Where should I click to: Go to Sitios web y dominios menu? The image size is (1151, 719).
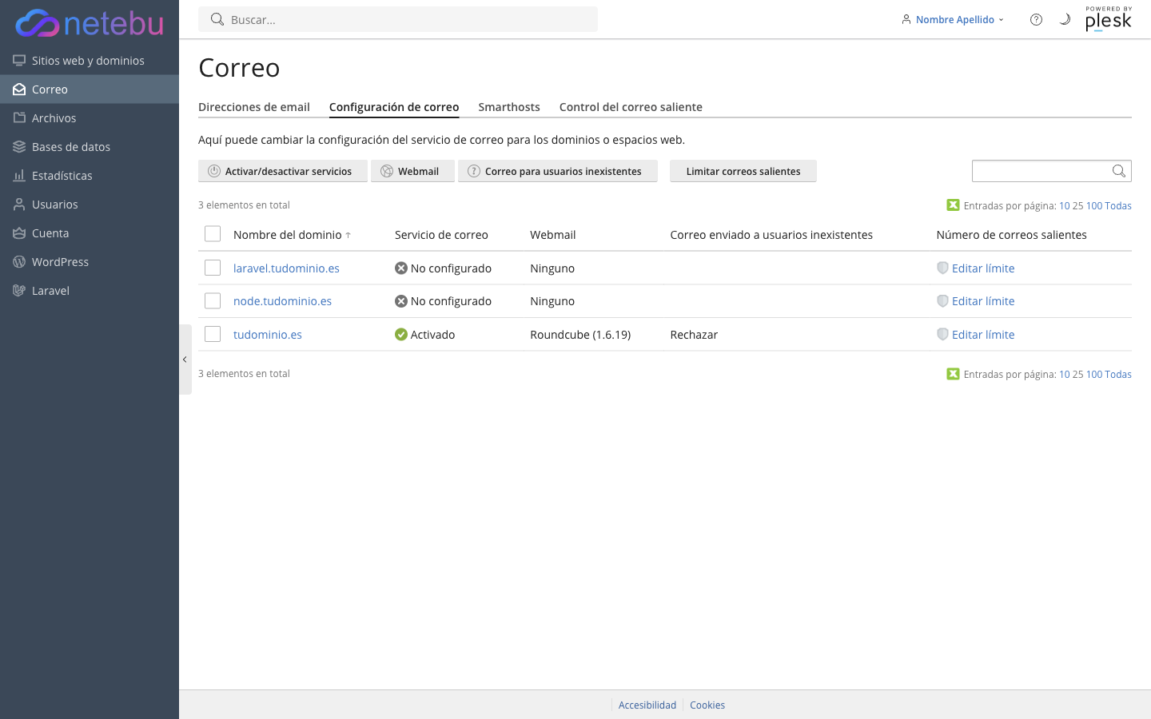[x=90, y=61]
